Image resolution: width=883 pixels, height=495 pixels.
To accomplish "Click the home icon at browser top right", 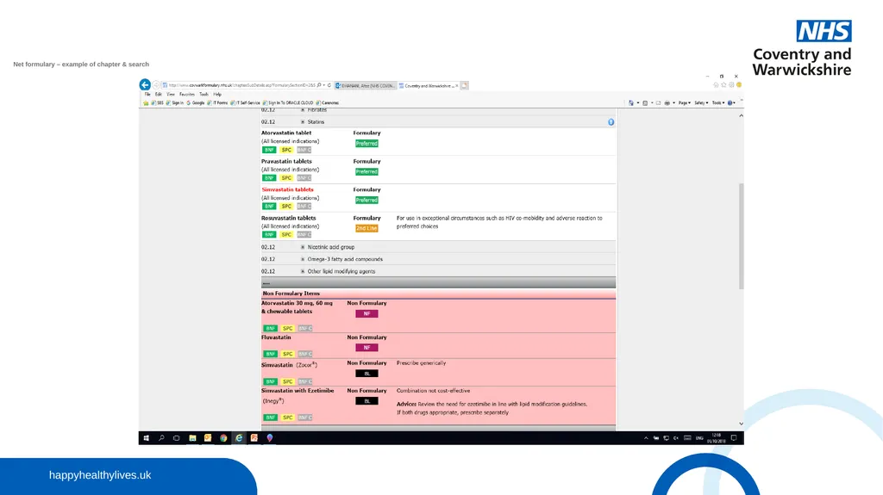I will point(716,85).
